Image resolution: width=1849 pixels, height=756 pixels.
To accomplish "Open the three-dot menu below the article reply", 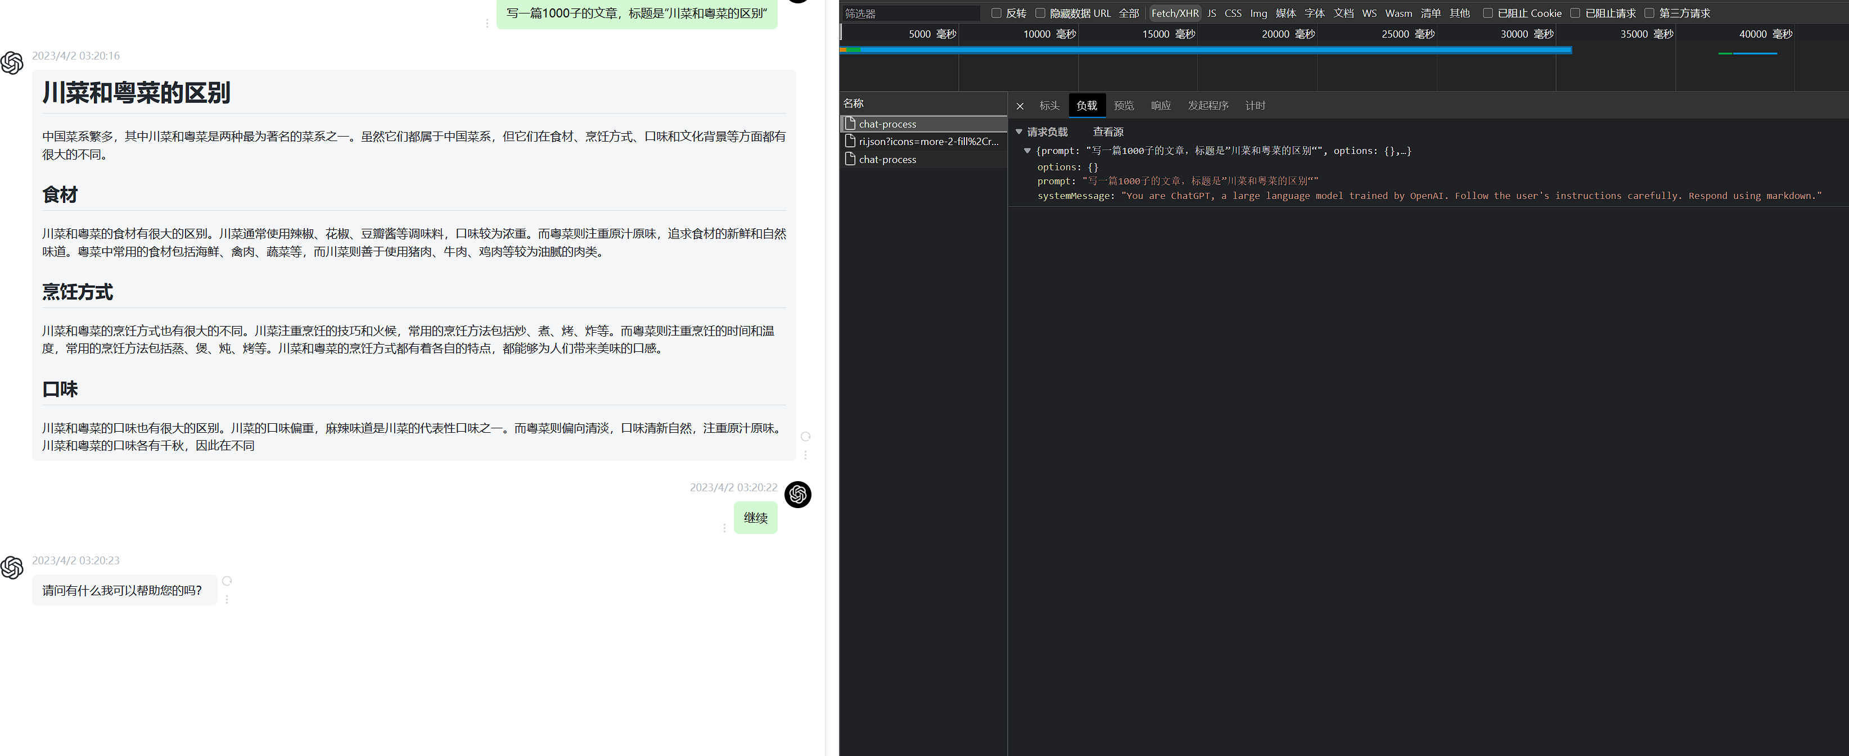I will pyautogui.click(x=806, y=455).
